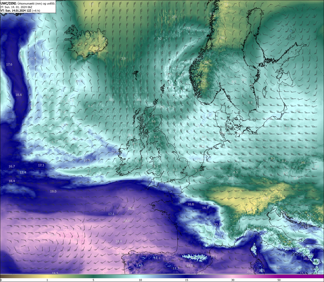The width and height of the screenshot is (324, 282).
Task: Click the 25.1 value label
Action: click(x=214, y=256)
